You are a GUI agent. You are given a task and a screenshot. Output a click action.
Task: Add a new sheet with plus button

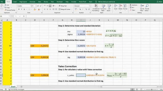click(x=21, y=87)
